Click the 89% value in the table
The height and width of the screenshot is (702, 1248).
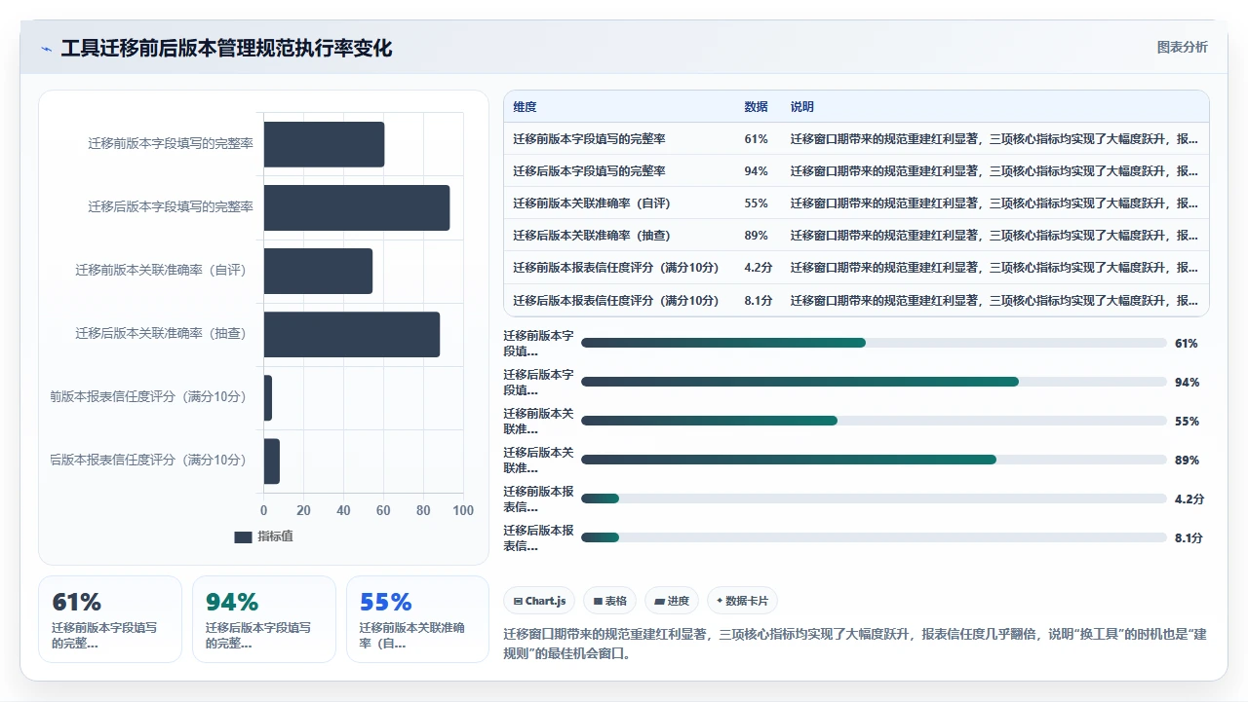[x=756, y=236]
